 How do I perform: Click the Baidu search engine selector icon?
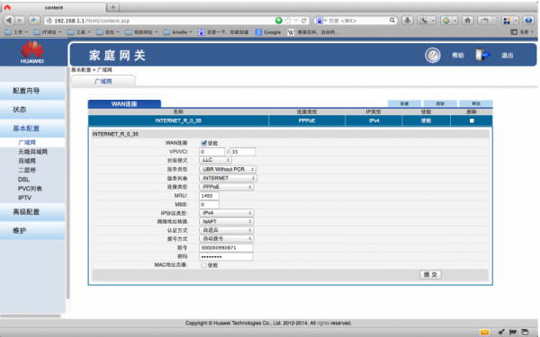pyautogui.click(x=319, y=21)
